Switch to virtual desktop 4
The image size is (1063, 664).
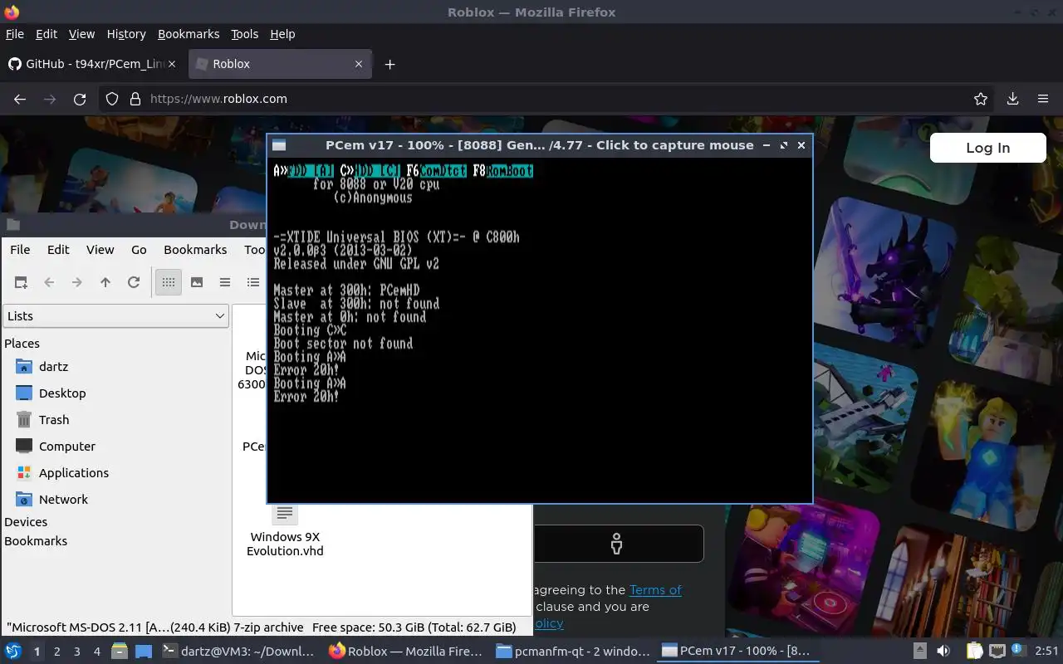coord(97,652)
